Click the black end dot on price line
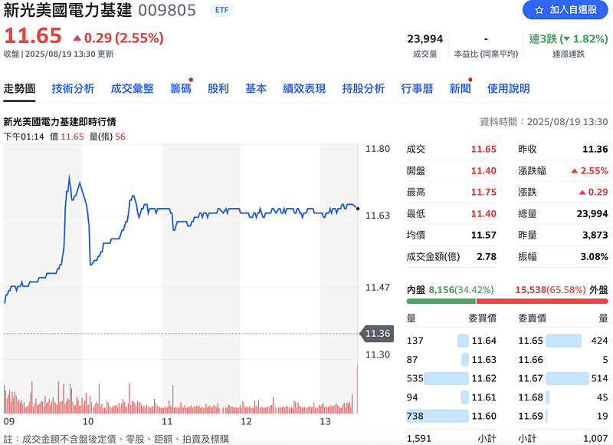 tap(358, 209)
